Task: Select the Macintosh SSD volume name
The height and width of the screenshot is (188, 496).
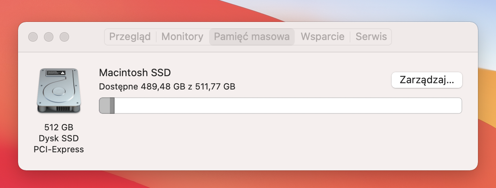Action: [135, 73]
